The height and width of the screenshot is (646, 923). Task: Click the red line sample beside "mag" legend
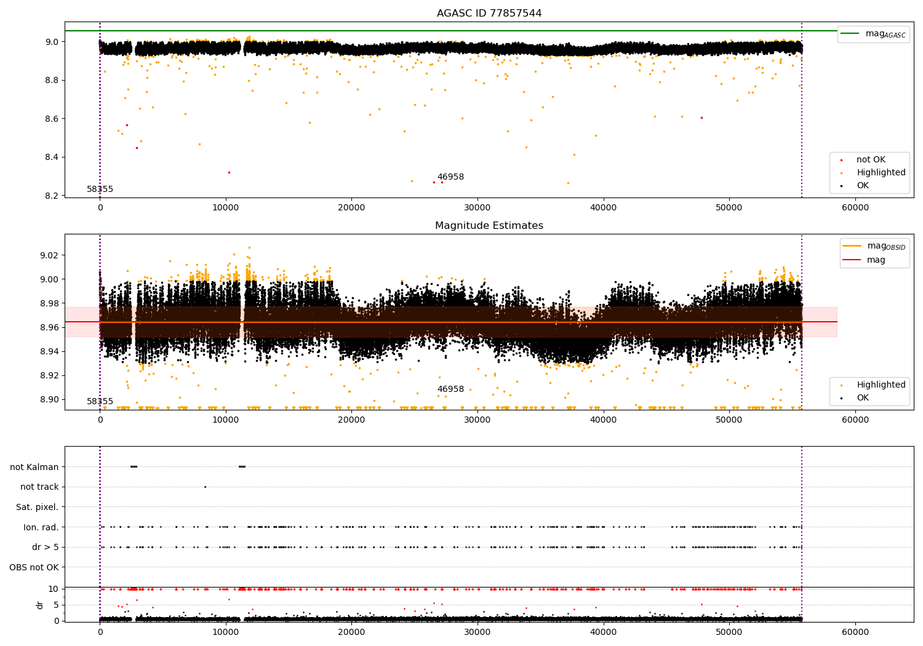[x=852, y=260]
